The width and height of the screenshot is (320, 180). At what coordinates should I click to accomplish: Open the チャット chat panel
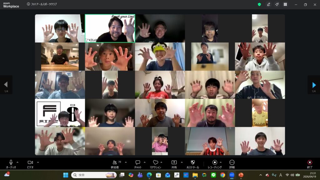(138, 164)
